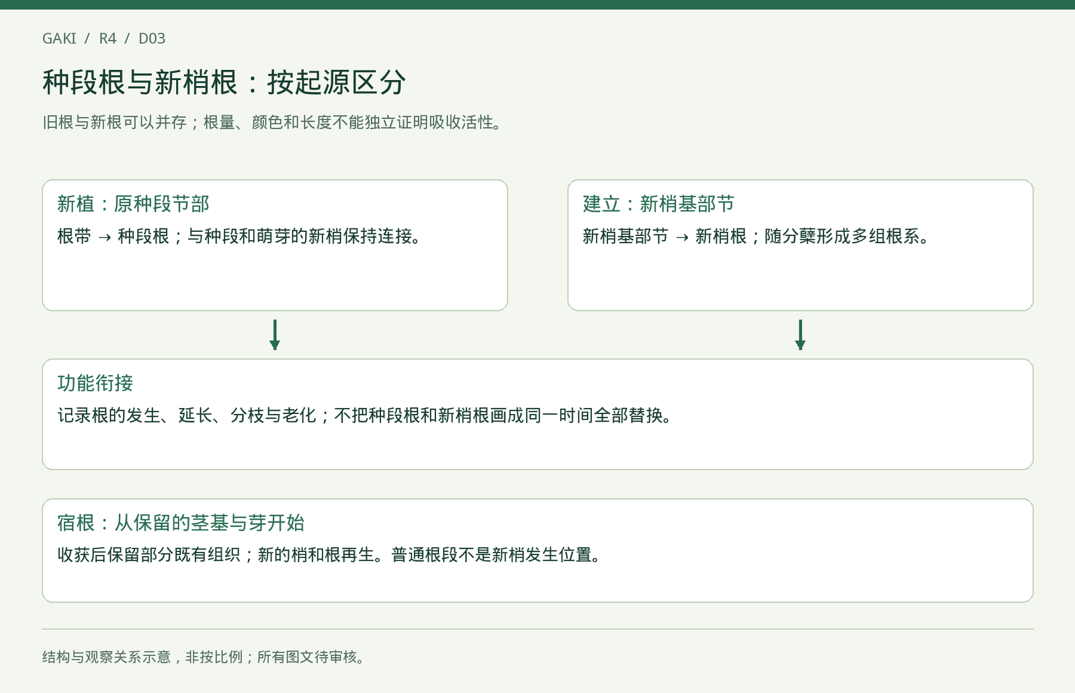
Task: Click the sentence starting with 收获后保留部分既有组织
Action: click(x=329, y=555)
